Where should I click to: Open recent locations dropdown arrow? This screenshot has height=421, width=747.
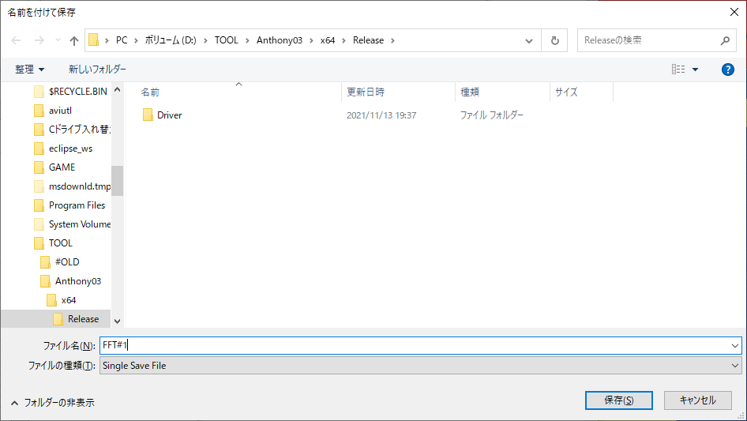(x=58, y=40)
